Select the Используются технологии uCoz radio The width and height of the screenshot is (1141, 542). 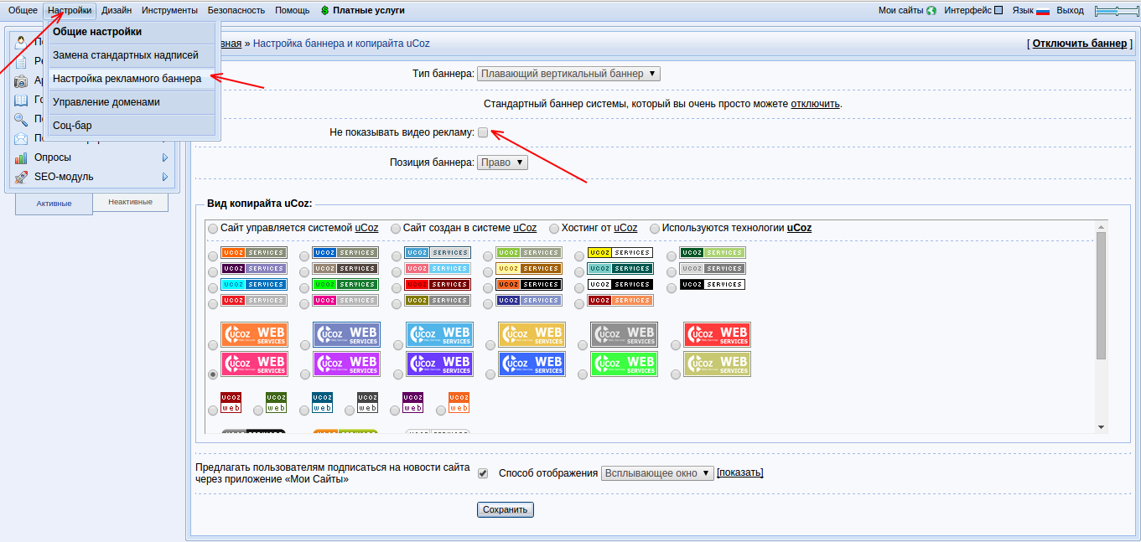coord(654,229)
